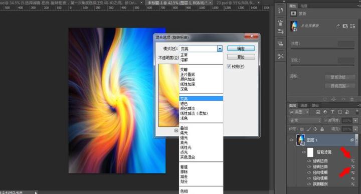Open blending options icon beside 铜版雕刻 filter
Screen dimensions: 361x194
(x=352, y=184)
